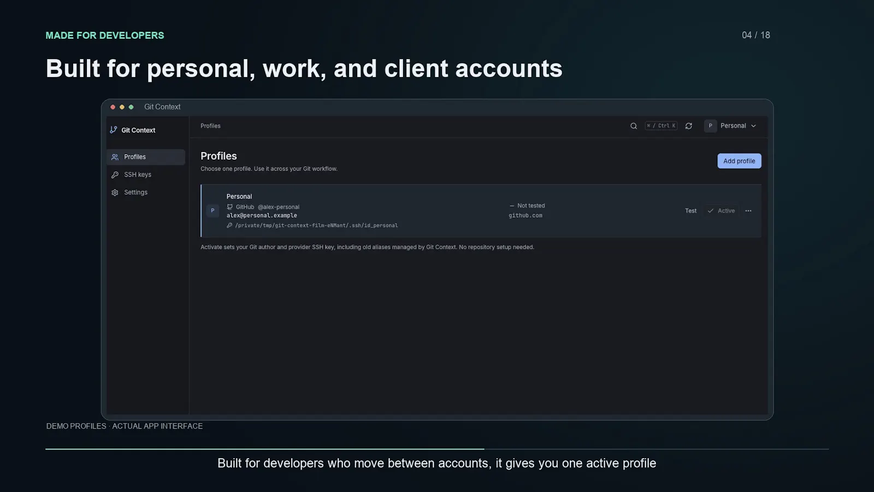Screen dimensions: 874x492
Task: Open the Profiles sidebar item
Action: tap(146, 157)
